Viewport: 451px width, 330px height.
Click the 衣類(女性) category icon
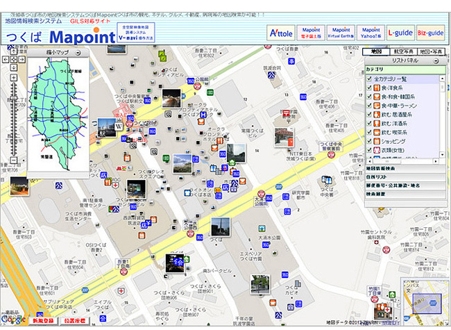(x=377, y=150)
